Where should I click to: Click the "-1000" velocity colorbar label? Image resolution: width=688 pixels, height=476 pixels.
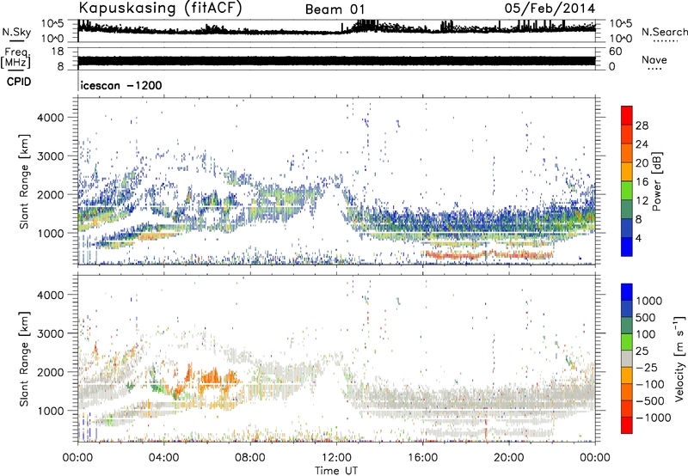click(653, 418)
